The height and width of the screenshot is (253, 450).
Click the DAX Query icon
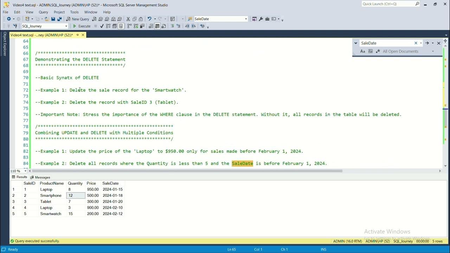pyautogui.click(x=120, y=19)
